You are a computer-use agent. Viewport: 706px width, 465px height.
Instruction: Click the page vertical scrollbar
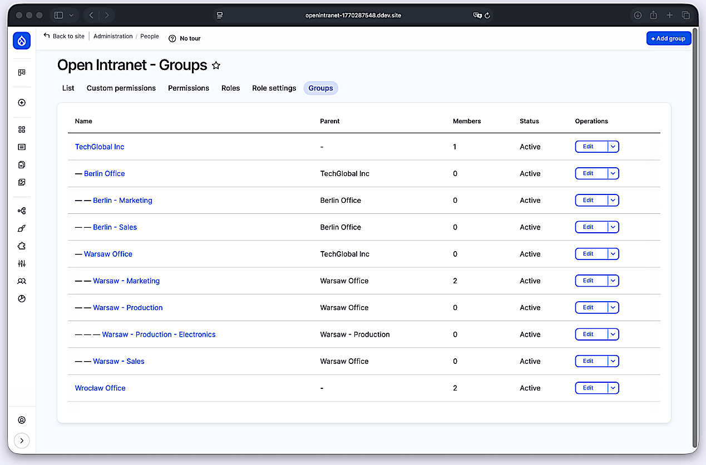pyautogui.click(x=694, y=237)
